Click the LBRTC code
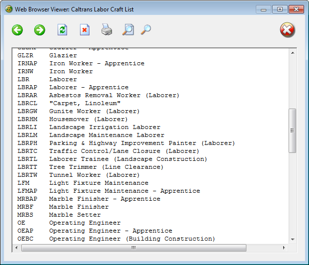This screenshot has width=309, height=265. click(x=27, y=151)
